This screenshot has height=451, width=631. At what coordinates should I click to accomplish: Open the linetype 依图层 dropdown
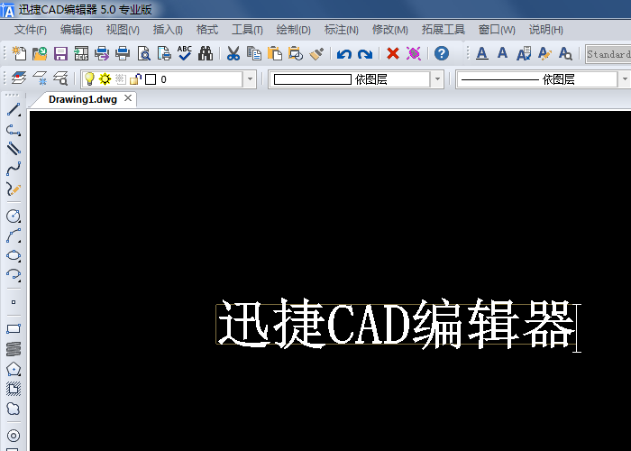(x=624, y=79)
